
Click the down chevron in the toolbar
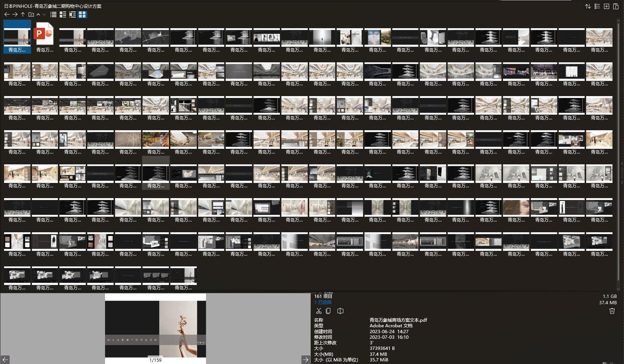[44, 14]
